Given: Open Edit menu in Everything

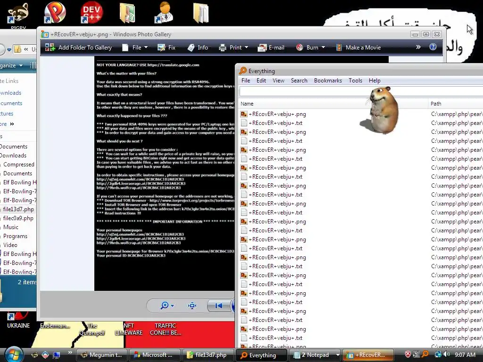Looking at the screenshot, I should click(261, 80).
